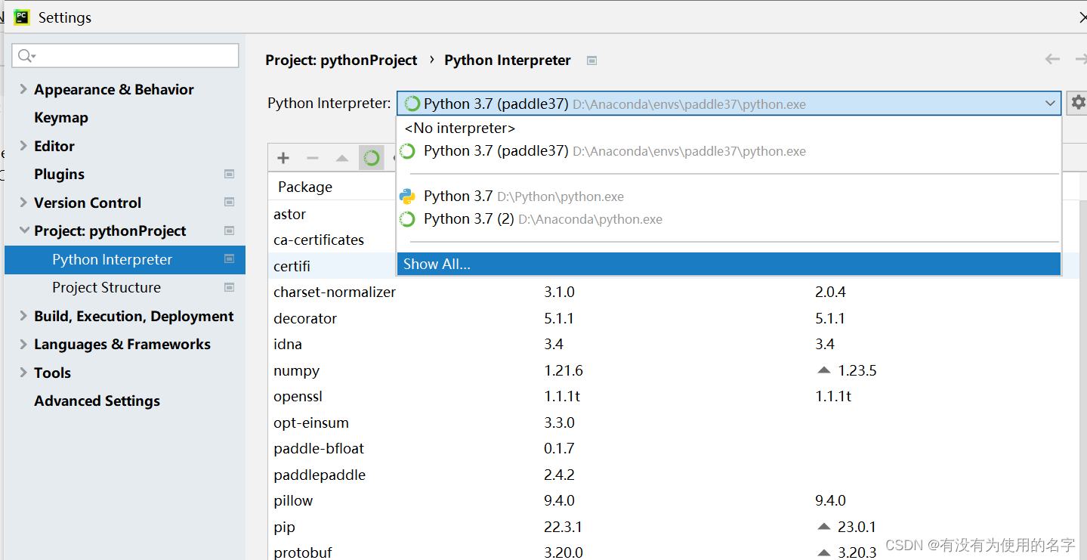
Task: Click the icon beside Python Interpreter tree row
Action: pos(230,259)
